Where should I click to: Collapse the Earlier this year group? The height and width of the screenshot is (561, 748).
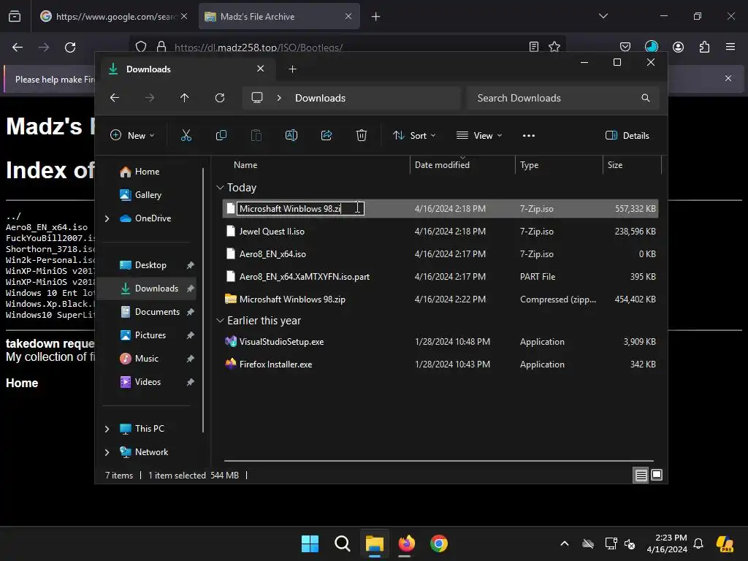point(220,321)
